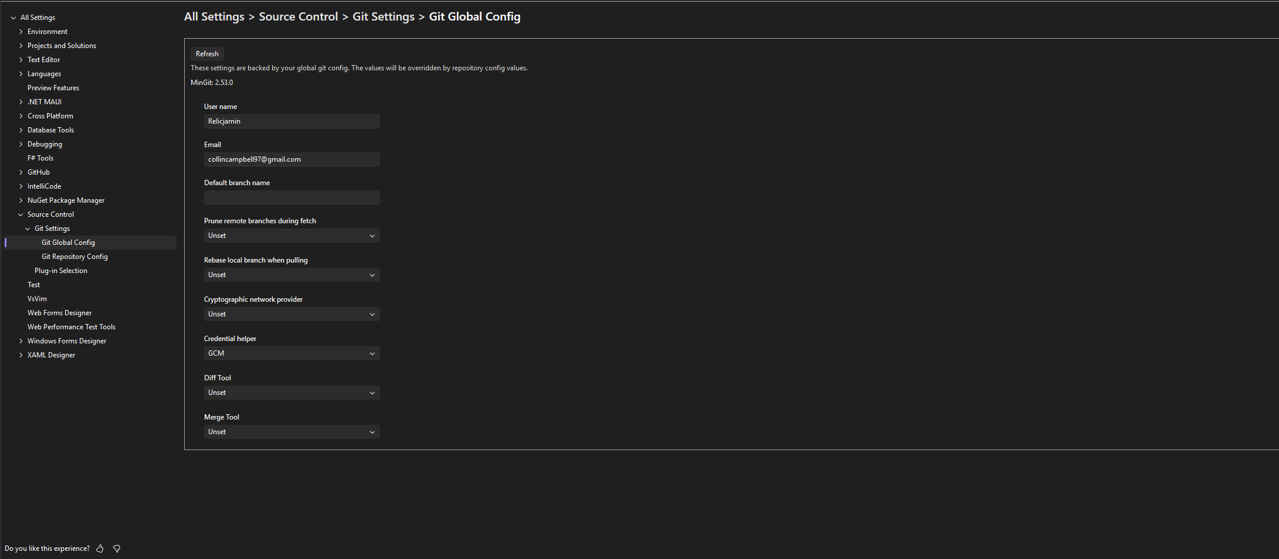Image resolution: width=1279 pixels, height=559 pixels.
Task: Open the Rebase local branch when pulling dropdown
Action: coord(291,274)
